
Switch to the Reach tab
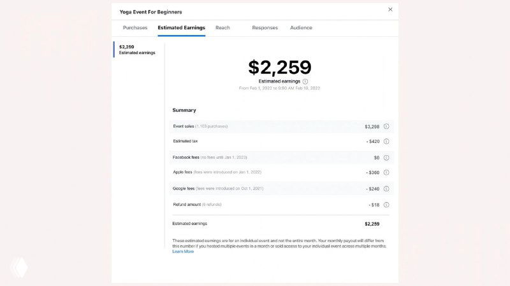click(x=222, y=28)
